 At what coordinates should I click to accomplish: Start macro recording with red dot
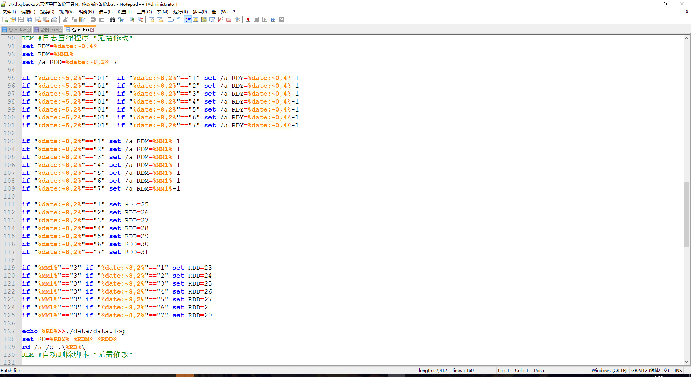248,19
